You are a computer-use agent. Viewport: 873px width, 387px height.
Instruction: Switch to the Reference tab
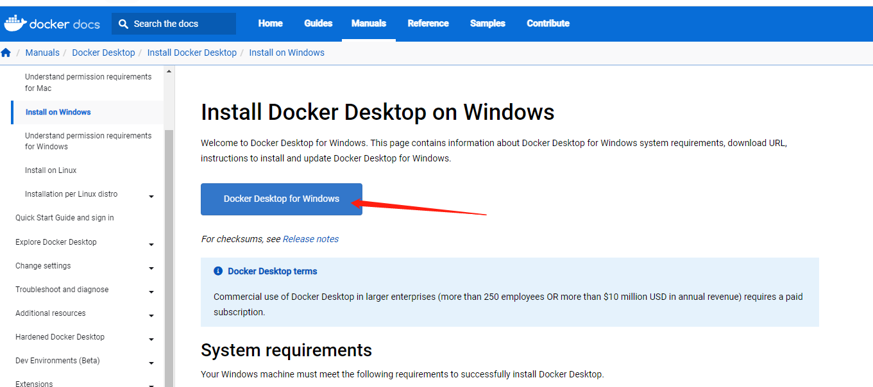pyautogui.click(x=428, y=23)
